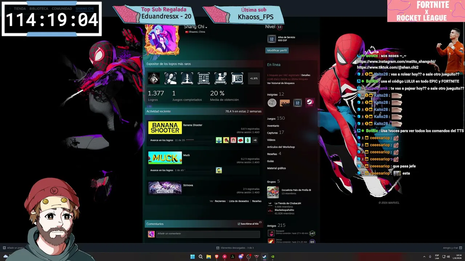Toggle the Suscribirse al hilo checkbox

[239, 224]
